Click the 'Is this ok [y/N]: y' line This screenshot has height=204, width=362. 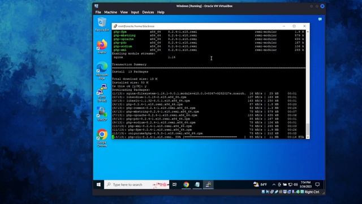tap(130, 86)
